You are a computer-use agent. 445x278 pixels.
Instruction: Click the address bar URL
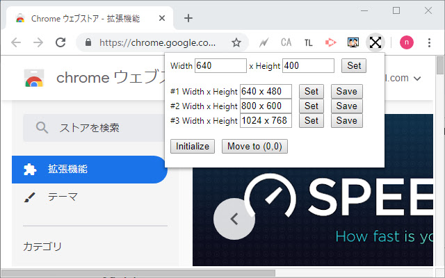(x=157, y=42)
